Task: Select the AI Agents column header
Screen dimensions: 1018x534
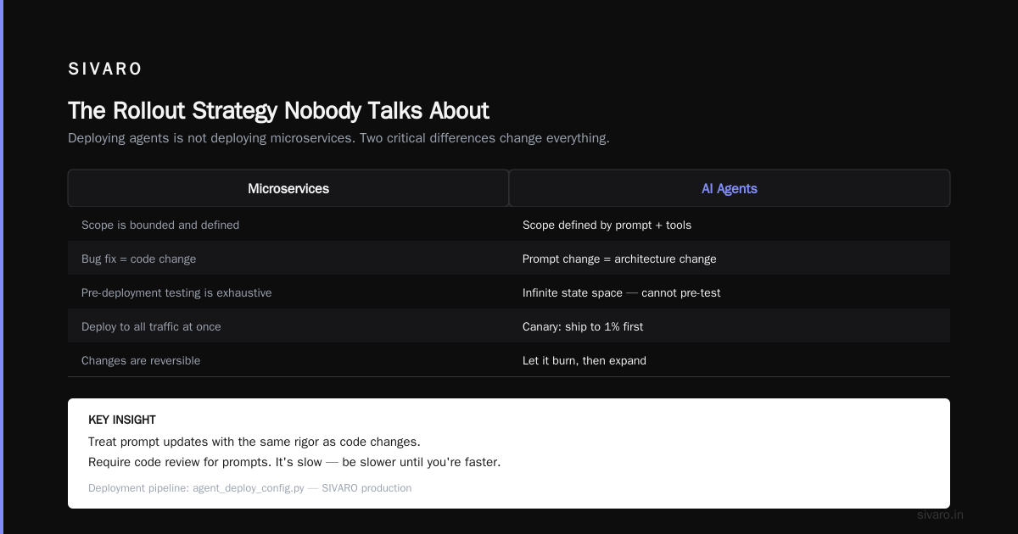Action: pyautogui.click(x=730, y=188)
